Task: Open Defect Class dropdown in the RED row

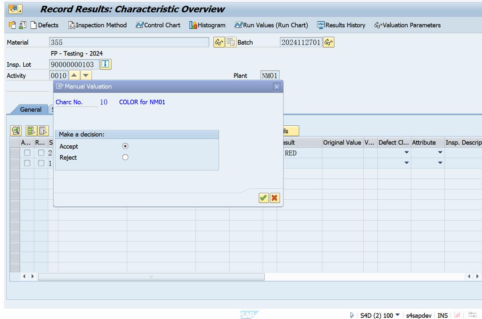Action: tap(406, 153)
